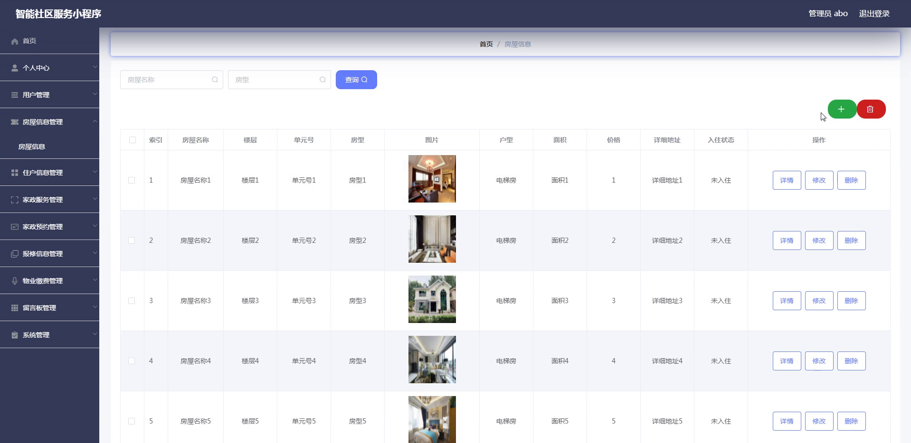Click the home icon beside 首页
Screen dimensions: 911x443
[15, 41]
